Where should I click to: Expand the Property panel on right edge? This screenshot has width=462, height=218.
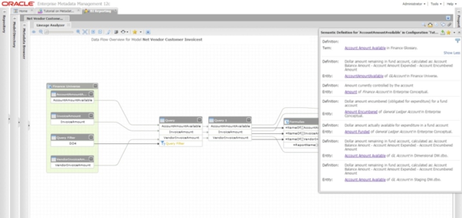point(458,12)
